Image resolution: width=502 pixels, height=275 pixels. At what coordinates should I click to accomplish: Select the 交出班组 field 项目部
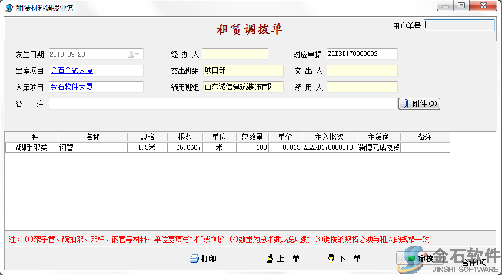point(242,71)
